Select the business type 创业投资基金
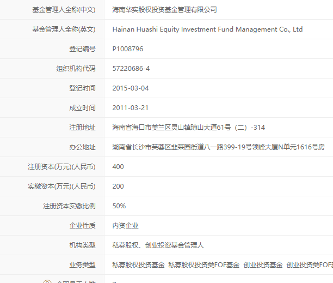This screenshot has width=333, height=283. [x=263, y=265]
